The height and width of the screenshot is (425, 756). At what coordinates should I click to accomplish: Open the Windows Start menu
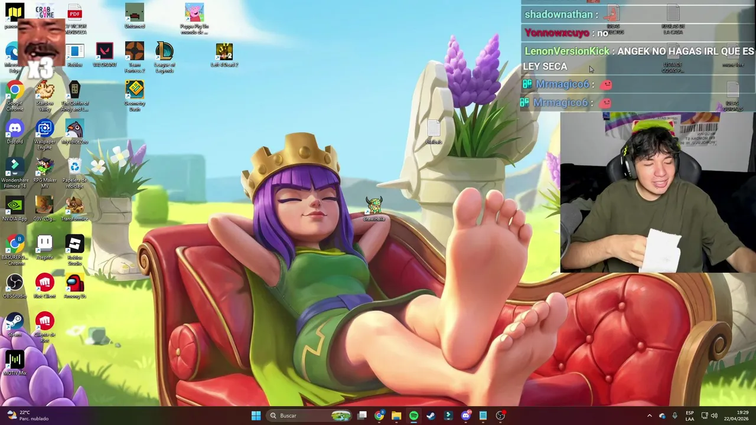point(256,416)
